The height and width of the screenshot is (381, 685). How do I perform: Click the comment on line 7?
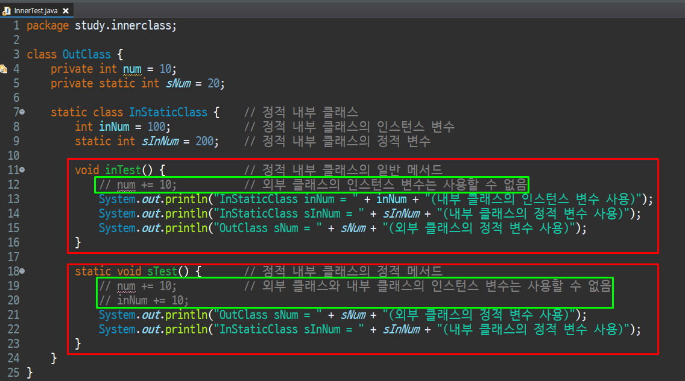coord(301,112)
